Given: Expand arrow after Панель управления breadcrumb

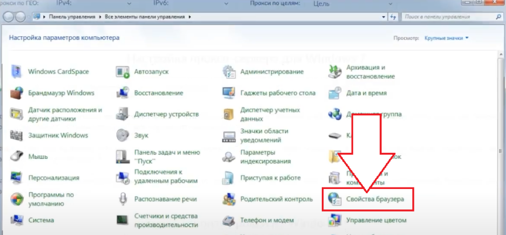Looking at the screenshot, I should (x=100, y=17).
